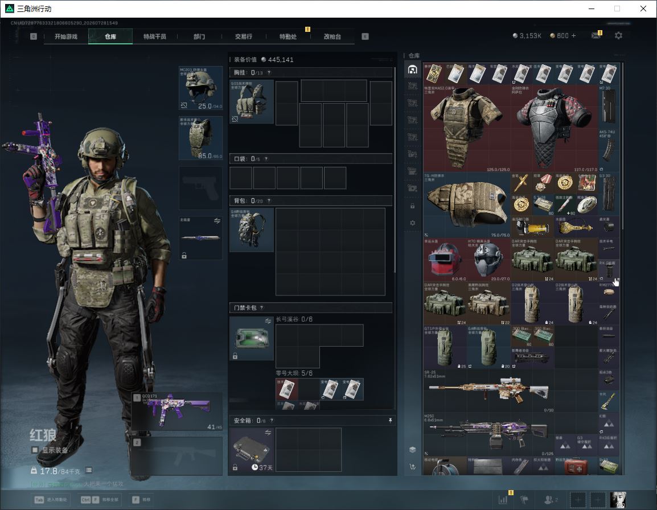
Task: Select the main warehouse icon in sidebar
Action: 412,69
